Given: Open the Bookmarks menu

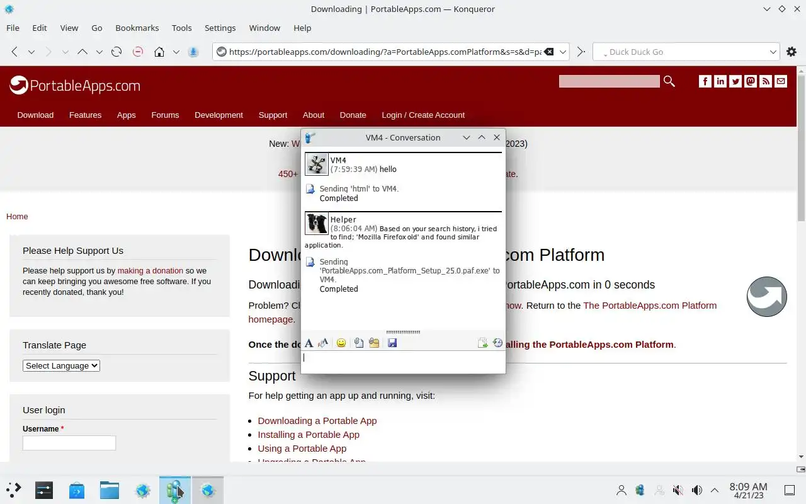Looking at the screenshot, I should tap(137, 28).
